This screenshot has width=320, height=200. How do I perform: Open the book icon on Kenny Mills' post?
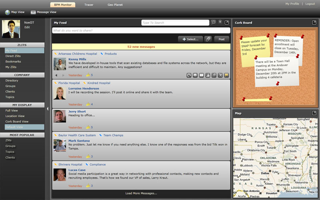202,75
